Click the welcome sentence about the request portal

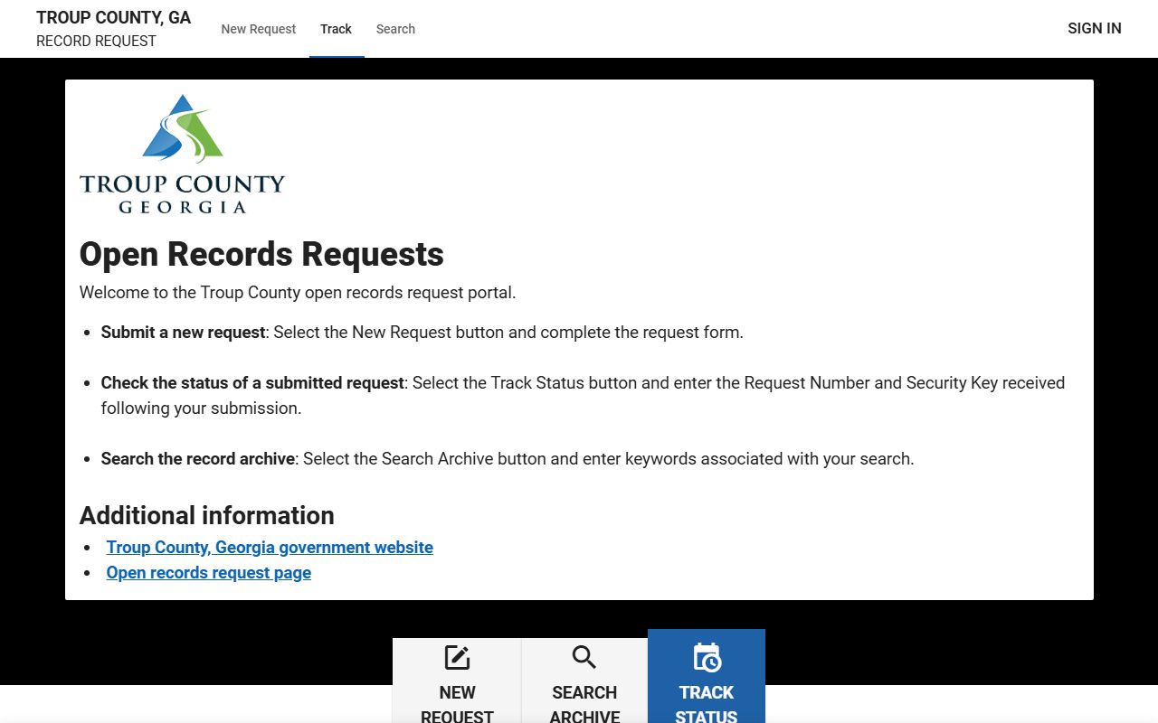298,292
